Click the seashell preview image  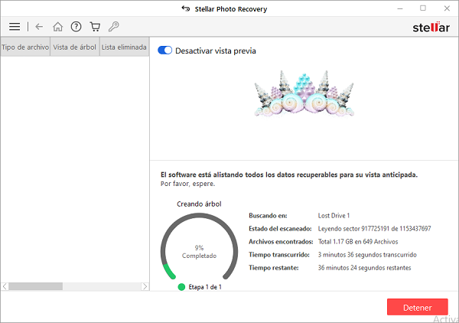click(304, 93)
